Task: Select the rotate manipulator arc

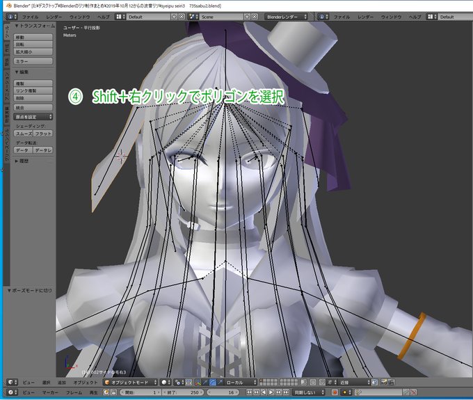Action: (x=213, y=382)
